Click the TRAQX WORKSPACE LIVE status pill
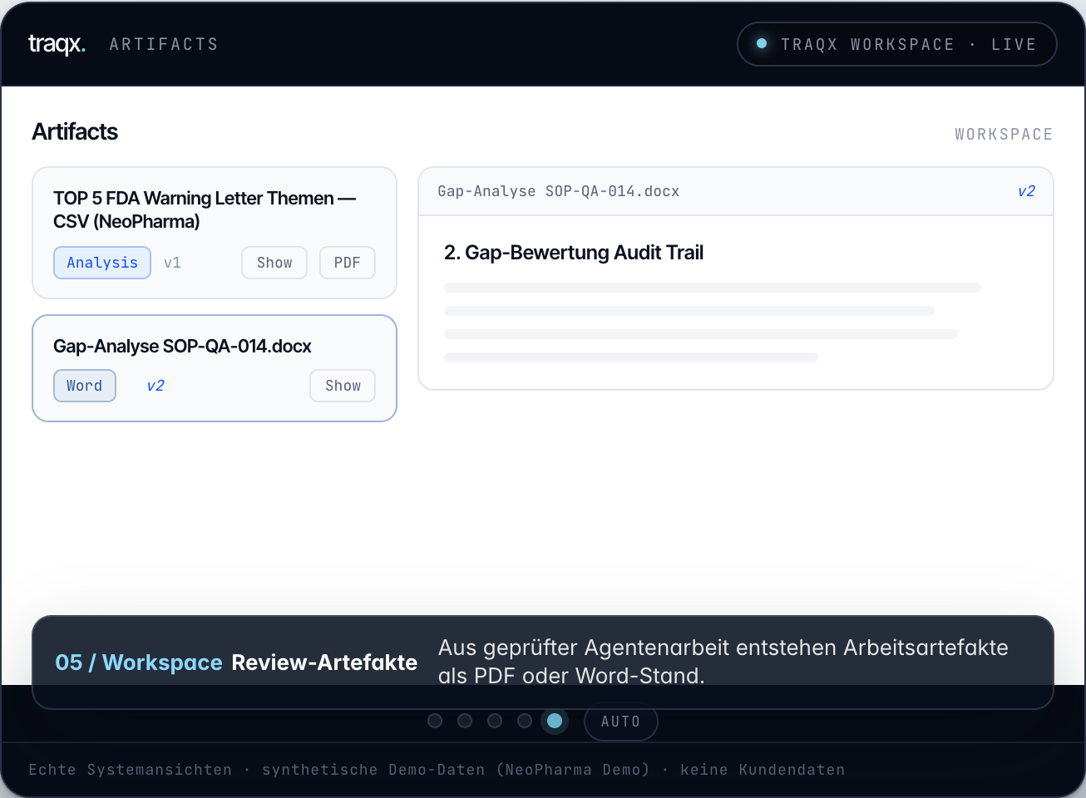 (x=896, y=44)
